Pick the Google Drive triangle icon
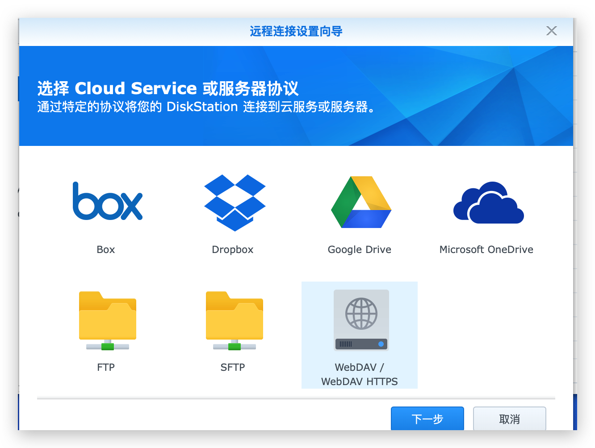The image size is (595, 448). point(361,202)
